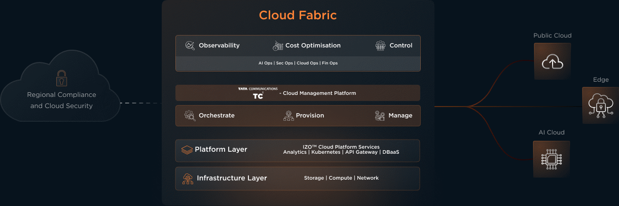
Task: Click the Platform Layer label
Action: click(221, 150)
